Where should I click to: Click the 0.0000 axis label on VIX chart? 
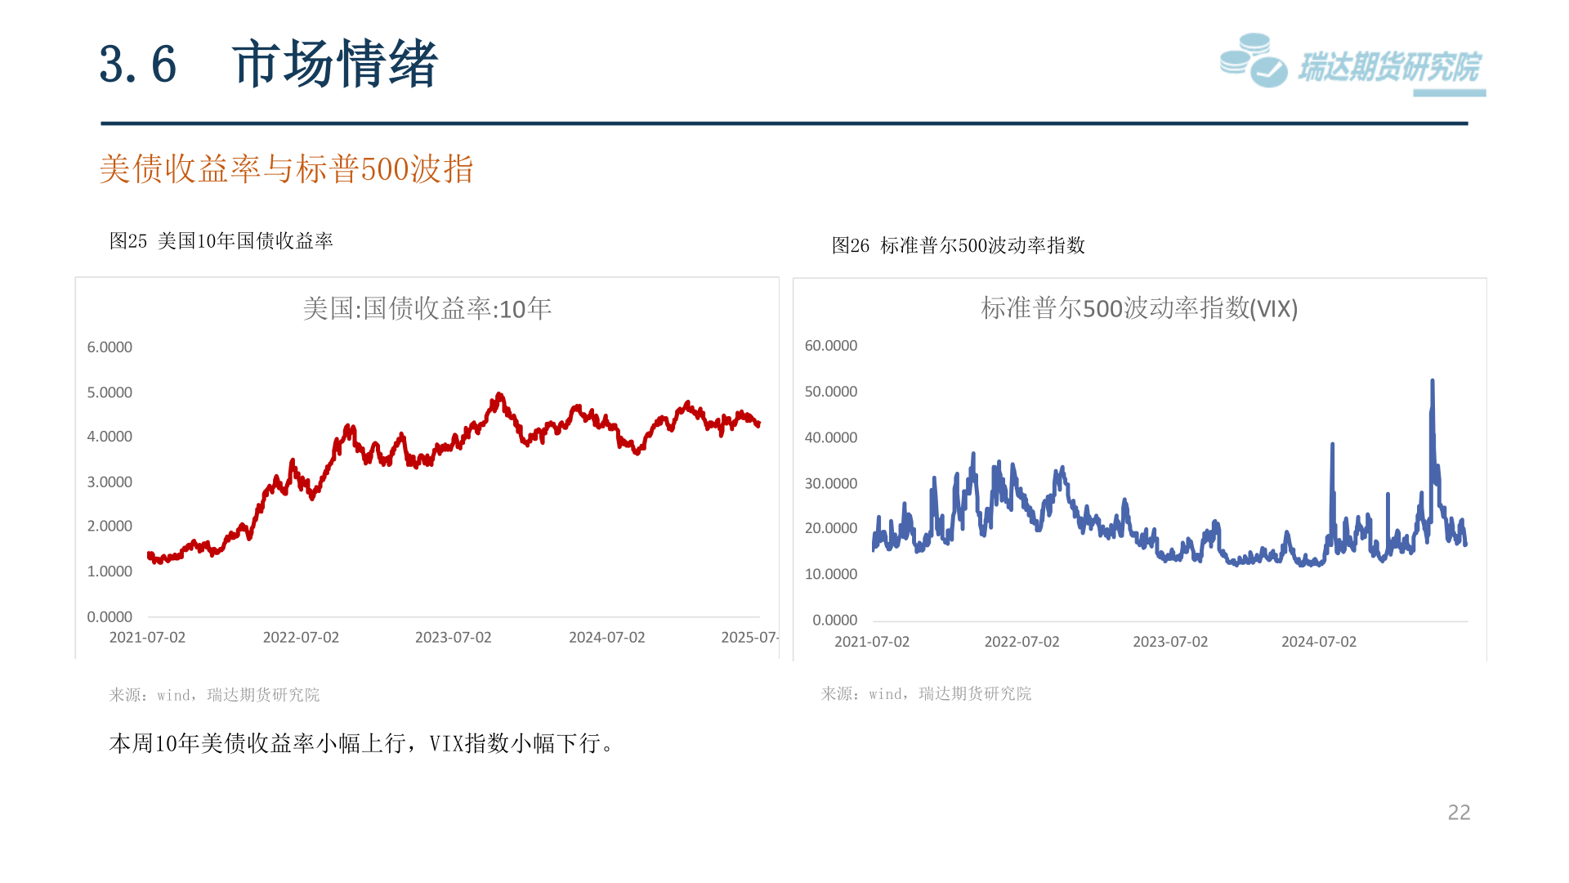(x=834, y=621)
